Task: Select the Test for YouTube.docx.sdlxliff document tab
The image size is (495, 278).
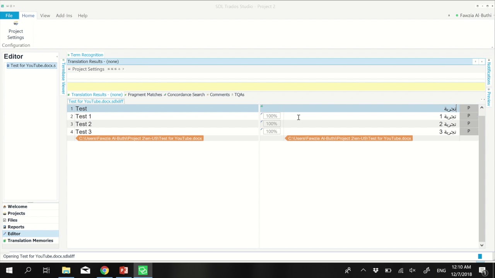Action: click(x=96, y=102)
